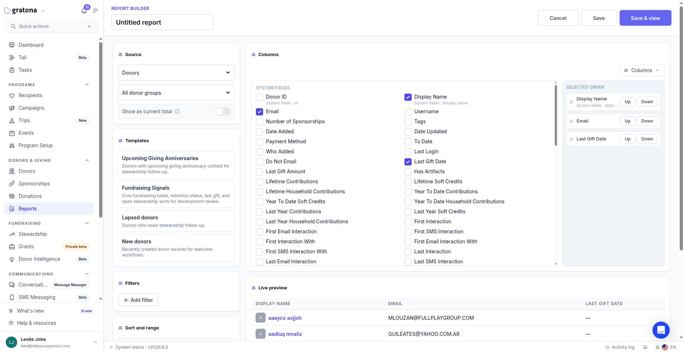Viewport: 684px width, 353px height.
Task: Check the Donor ID checkbox
Action: pos(259,97)
